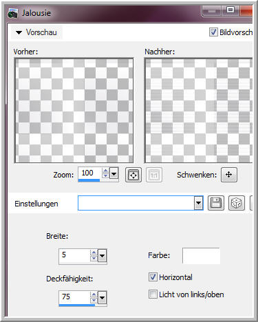The height and width of the screenshot is (322, 258).
Task: Toggle the Bildvorschau checkbox
Action: pyautogui.click(x=213, y=32)
